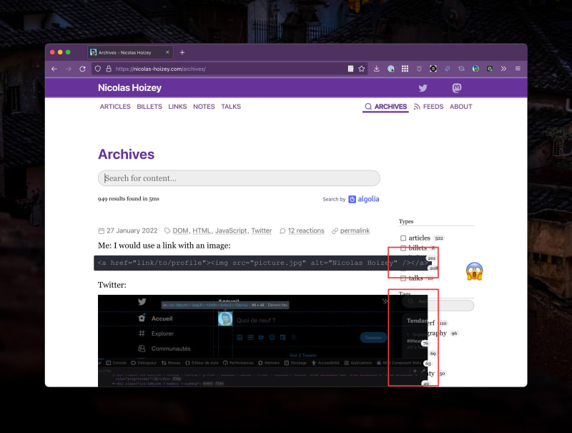Open new tab with plus button
The image size is (572, 433).
182,52
